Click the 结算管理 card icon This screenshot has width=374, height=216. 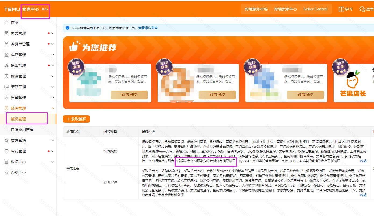pos(6,87)
